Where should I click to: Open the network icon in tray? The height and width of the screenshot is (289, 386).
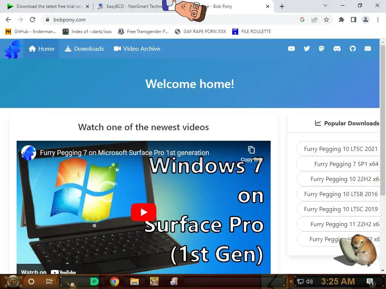point(300,281)
